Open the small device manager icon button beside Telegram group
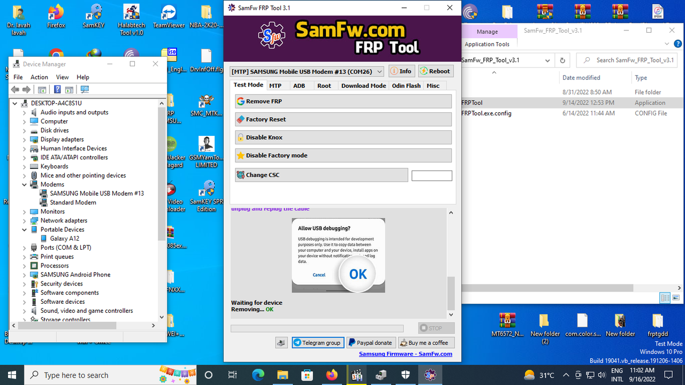 tap(281, 343)
